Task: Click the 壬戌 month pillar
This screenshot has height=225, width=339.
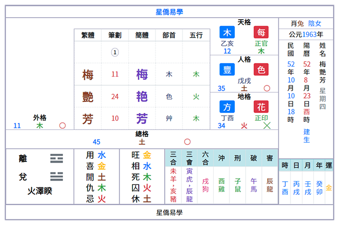Action: (x=308, y=187)
